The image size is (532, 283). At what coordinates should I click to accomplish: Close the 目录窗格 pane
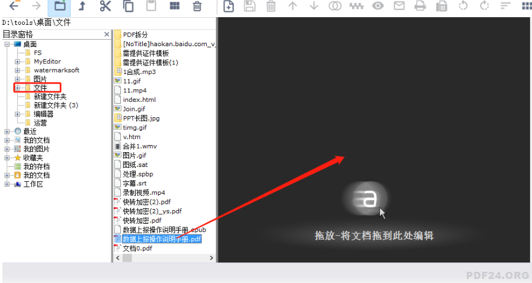107,34
